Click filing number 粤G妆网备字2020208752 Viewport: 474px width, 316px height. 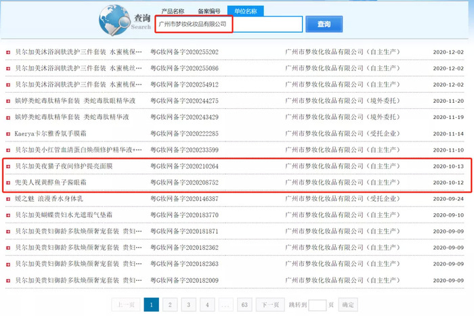point(184,183)
